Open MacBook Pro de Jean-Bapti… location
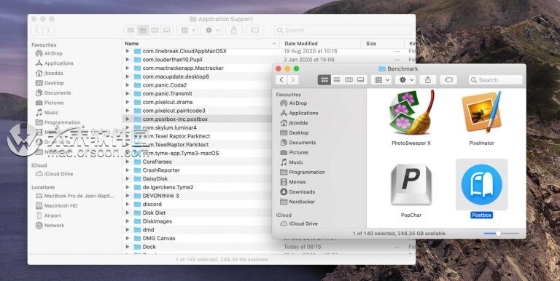 point(75,196)
